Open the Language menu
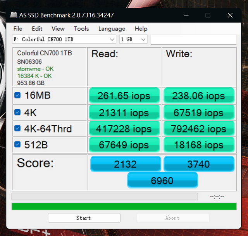The image size is (248, 236). 112,29
